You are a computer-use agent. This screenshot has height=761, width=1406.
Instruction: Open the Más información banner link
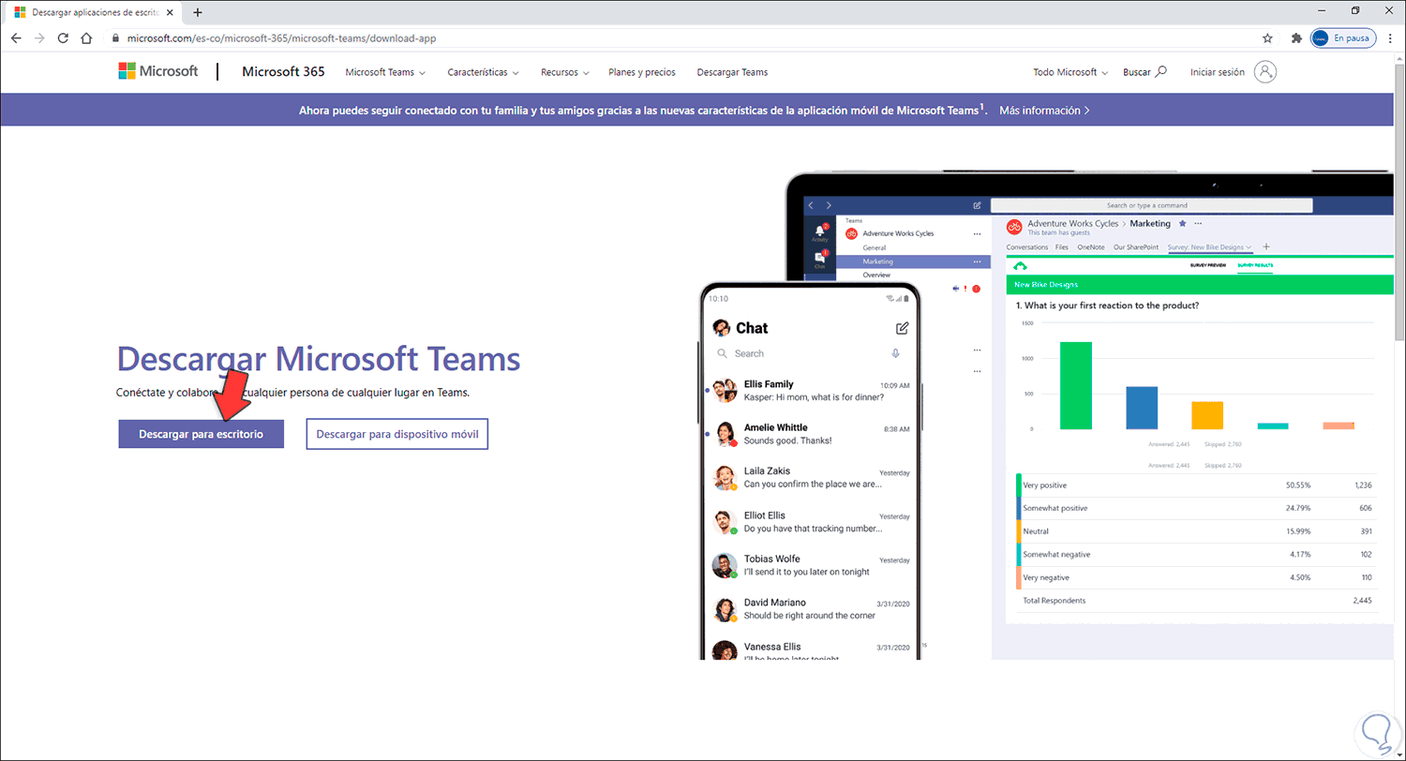(1044, 110)
